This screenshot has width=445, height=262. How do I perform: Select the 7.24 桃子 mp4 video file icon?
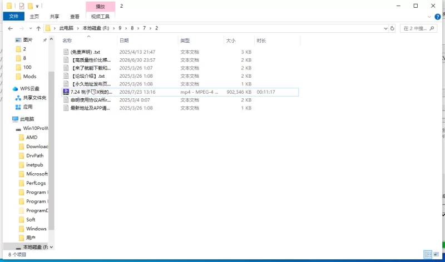click(x=66, y=92)
